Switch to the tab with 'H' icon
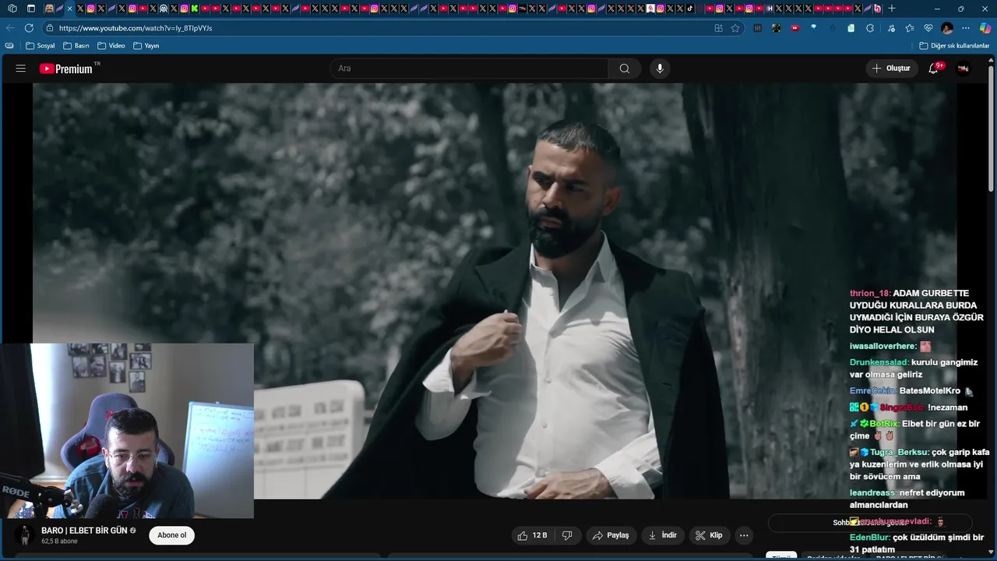Screen dimensions: 997x561 pos(769,9)
